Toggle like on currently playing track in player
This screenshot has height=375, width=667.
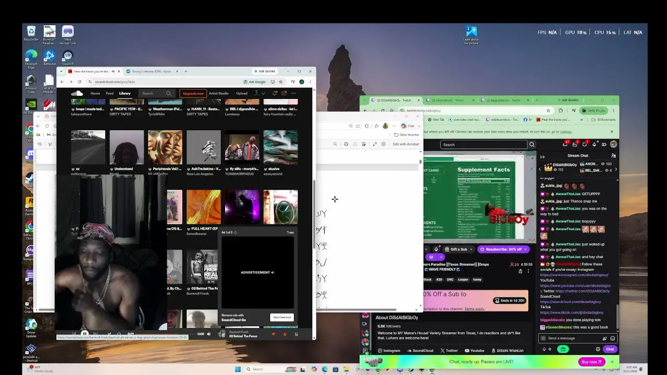pyautogui.click(x=274, y=334)
